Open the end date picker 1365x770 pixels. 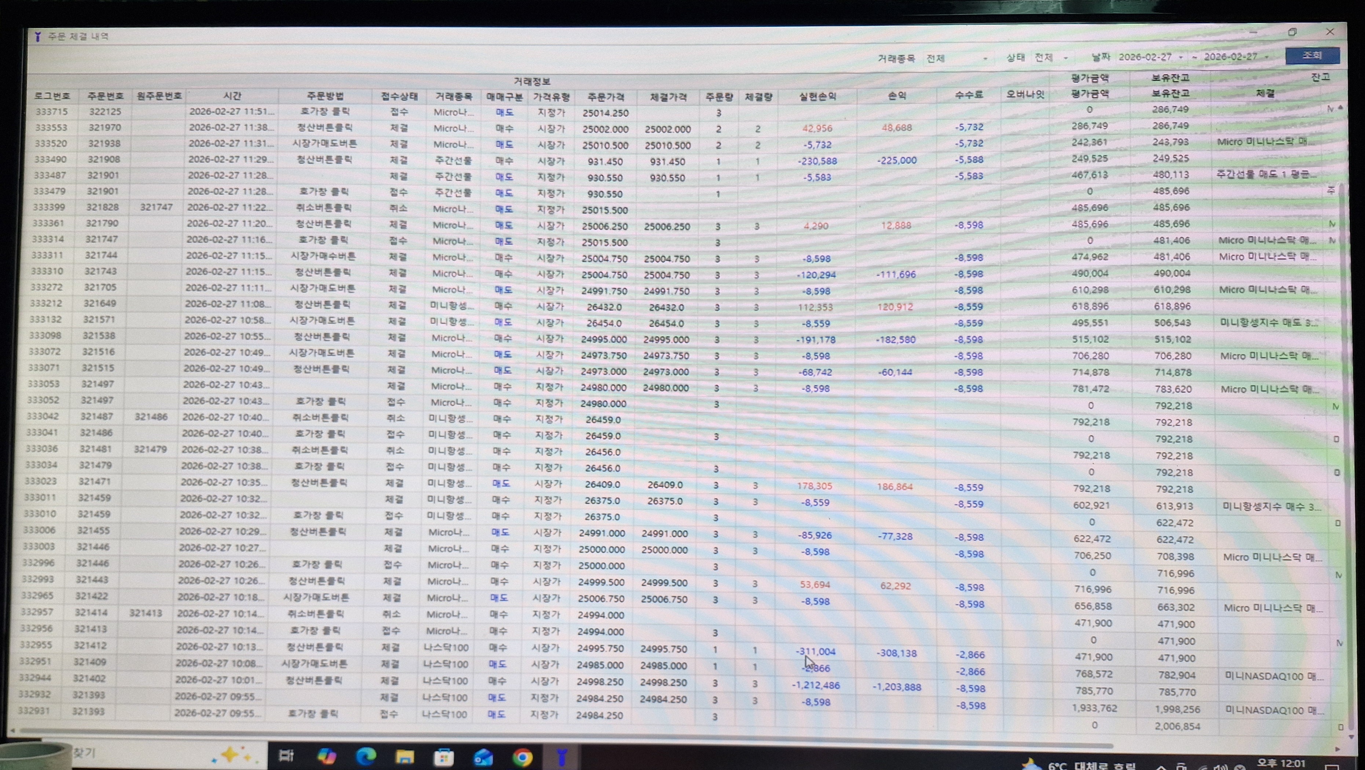[1236, 56]
